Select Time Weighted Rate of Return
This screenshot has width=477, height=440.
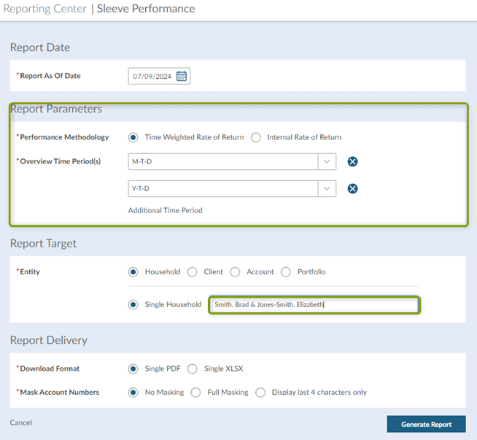click(133, 137)
